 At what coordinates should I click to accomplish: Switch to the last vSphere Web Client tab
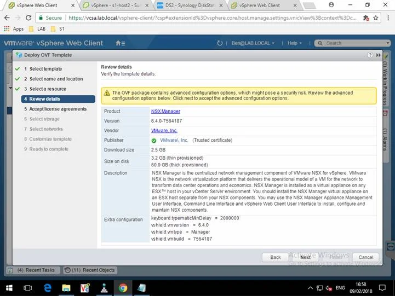click(264, 5)
